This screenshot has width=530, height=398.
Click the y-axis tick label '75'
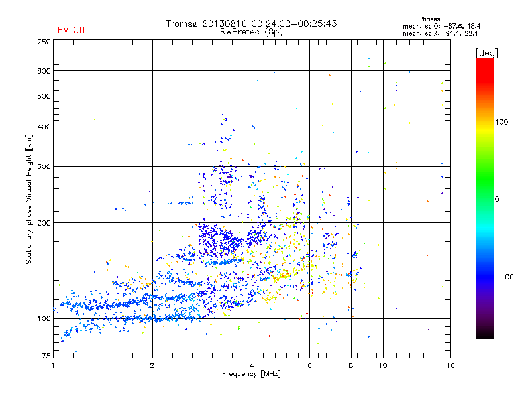46,356
